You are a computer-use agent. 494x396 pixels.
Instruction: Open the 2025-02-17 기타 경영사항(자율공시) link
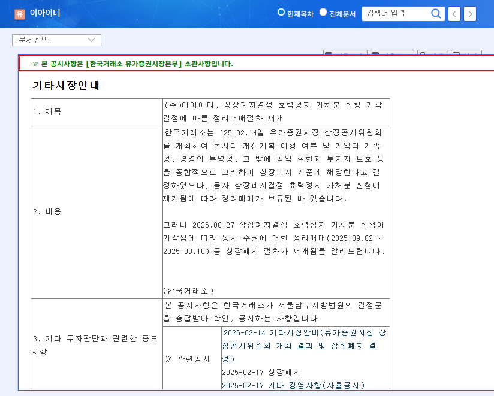click(x=293, y=385)
